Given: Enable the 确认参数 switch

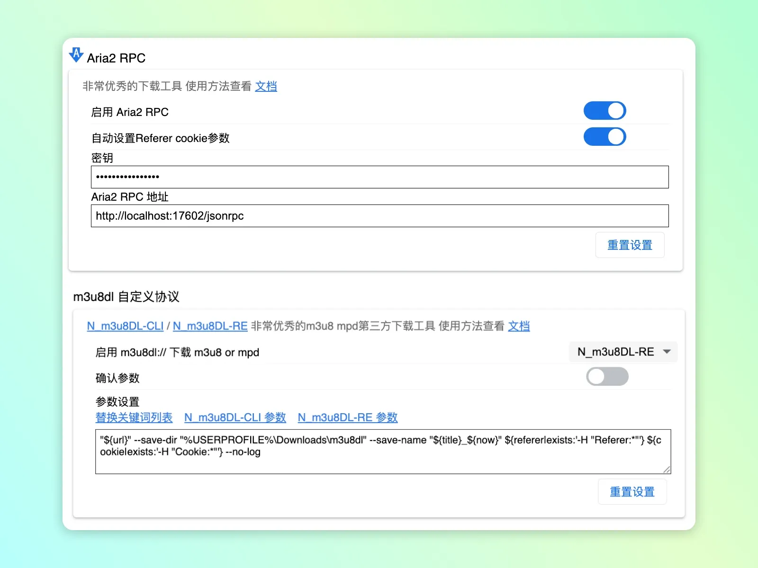Looking at the screenshot, I should (x=607, y=377).
